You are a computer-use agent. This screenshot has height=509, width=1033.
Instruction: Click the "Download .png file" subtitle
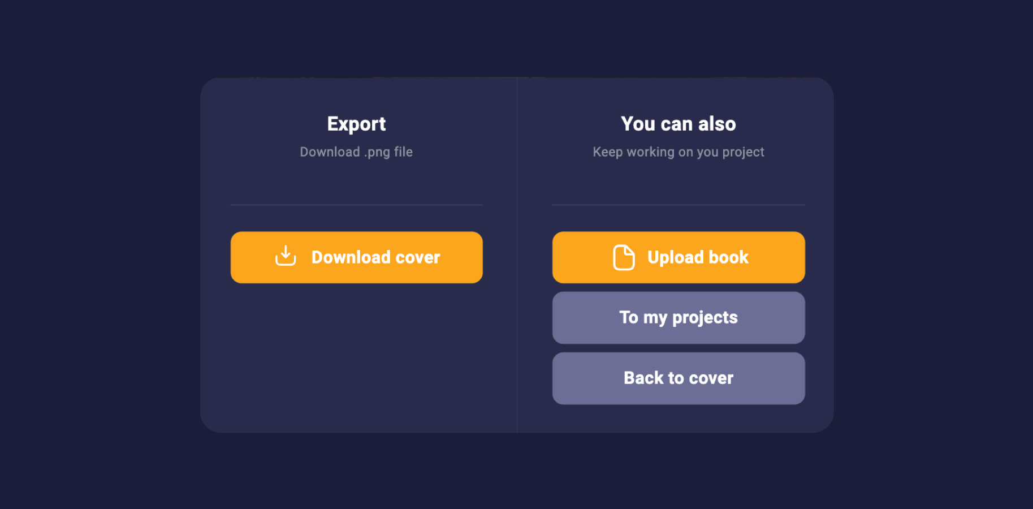[x=356, y=152]
